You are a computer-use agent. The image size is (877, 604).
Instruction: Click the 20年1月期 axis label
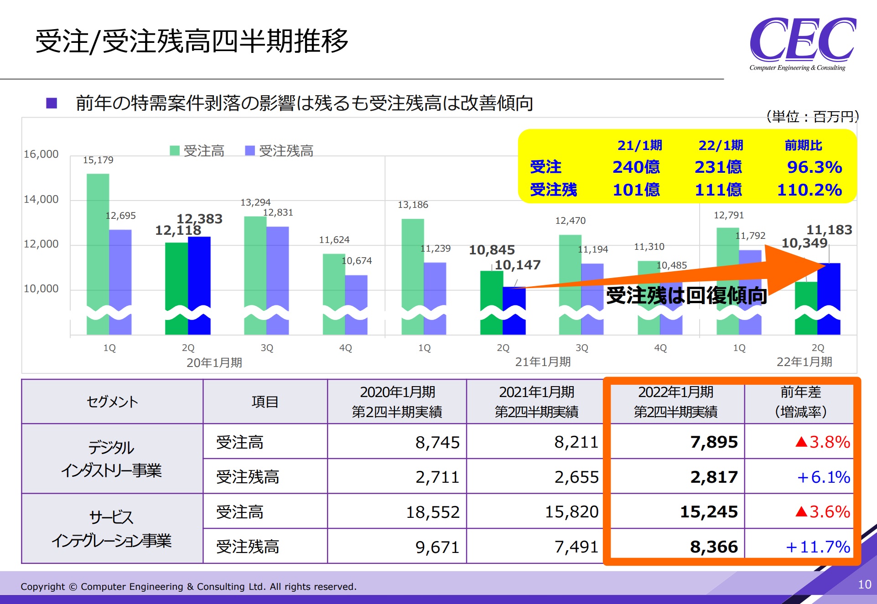coord(214,363)
